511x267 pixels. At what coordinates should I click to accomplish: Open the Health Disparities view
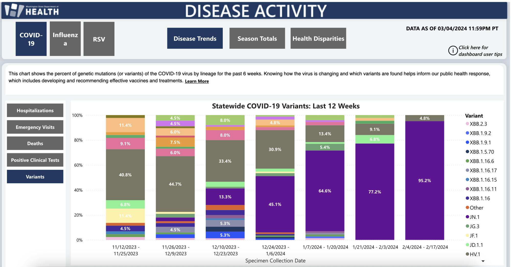[x=318, y=38]
